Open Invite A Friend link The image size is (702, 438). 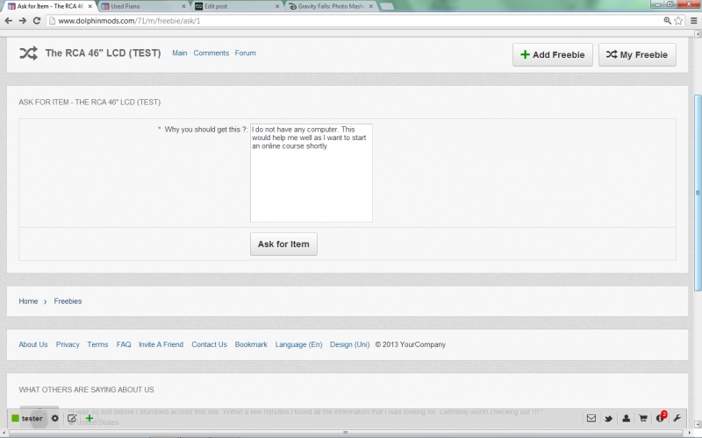tap(161, 344)
